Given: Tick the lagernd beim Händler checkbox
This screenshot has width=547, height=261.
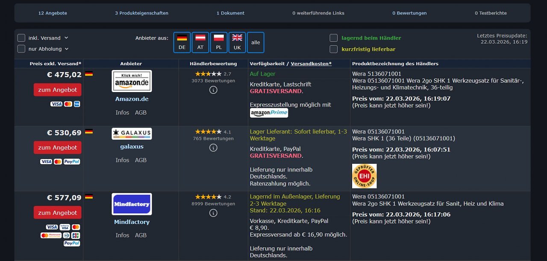Looking at the screenshot, I should tap(334, 38).
